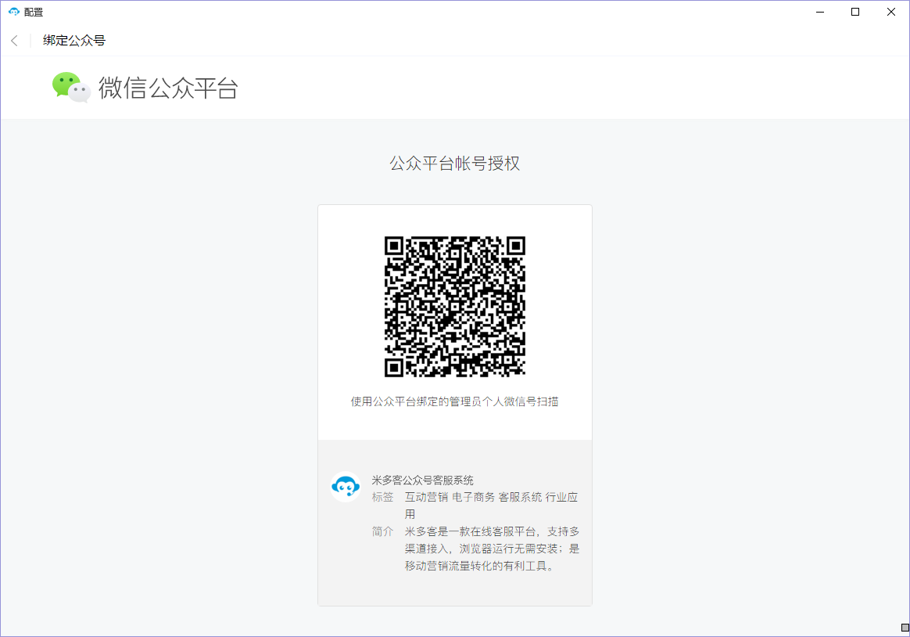Click the 米多客 description paragraph
The image size is (910, 637).
[492, 549]
